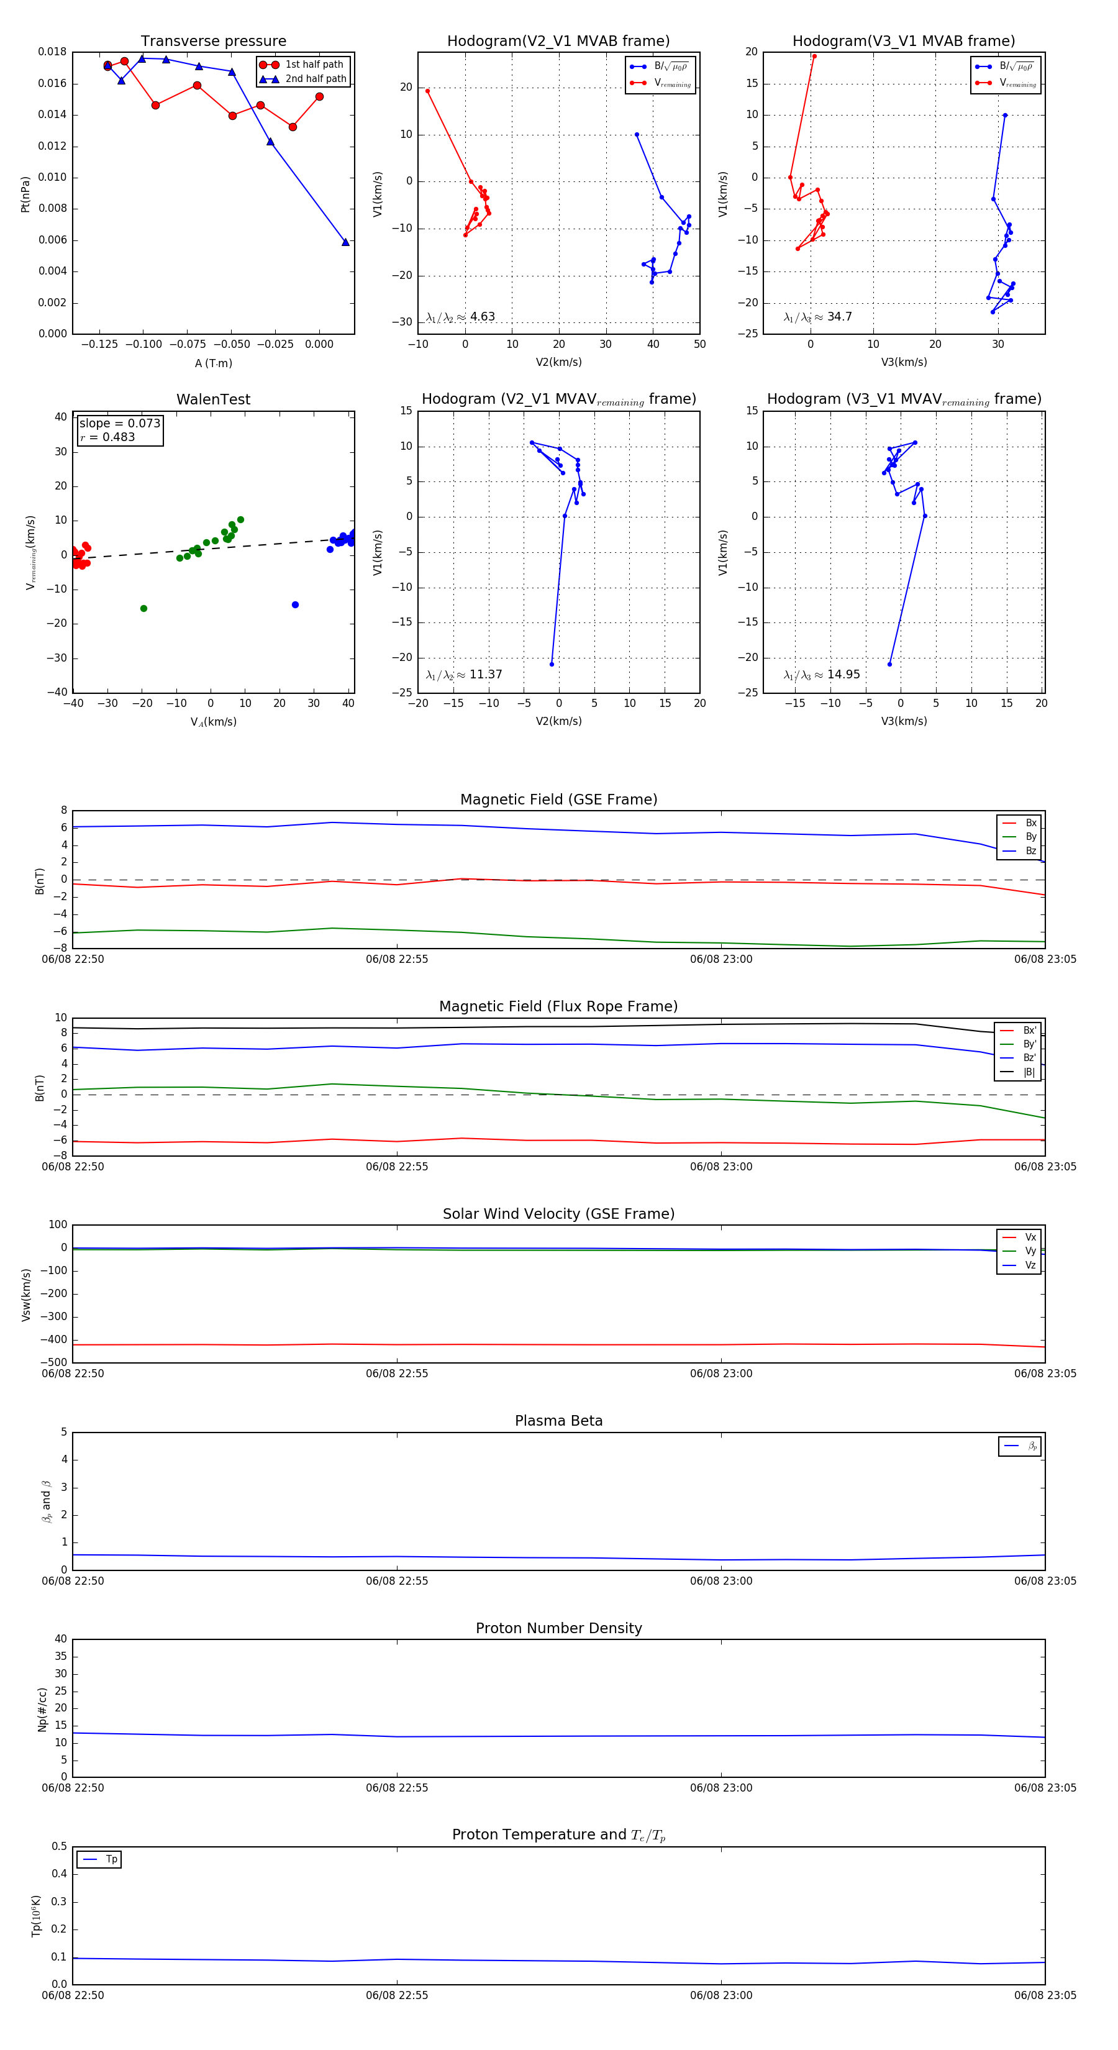Click the lowest blue point in V2_V1 MVAV hodogram
Viewport: 1118px width, 2050px height.
(552, 665)
